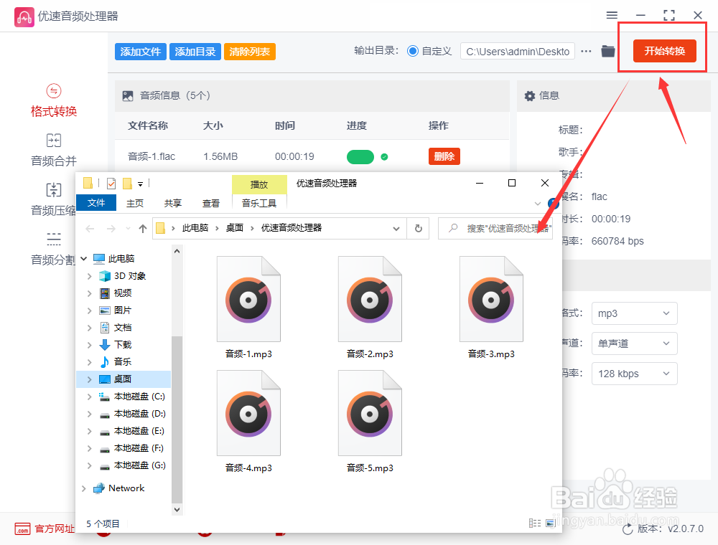The image size is (718, 545).
Task: Select 音频-4.mp3 file icon
Action: click(248, 413)
